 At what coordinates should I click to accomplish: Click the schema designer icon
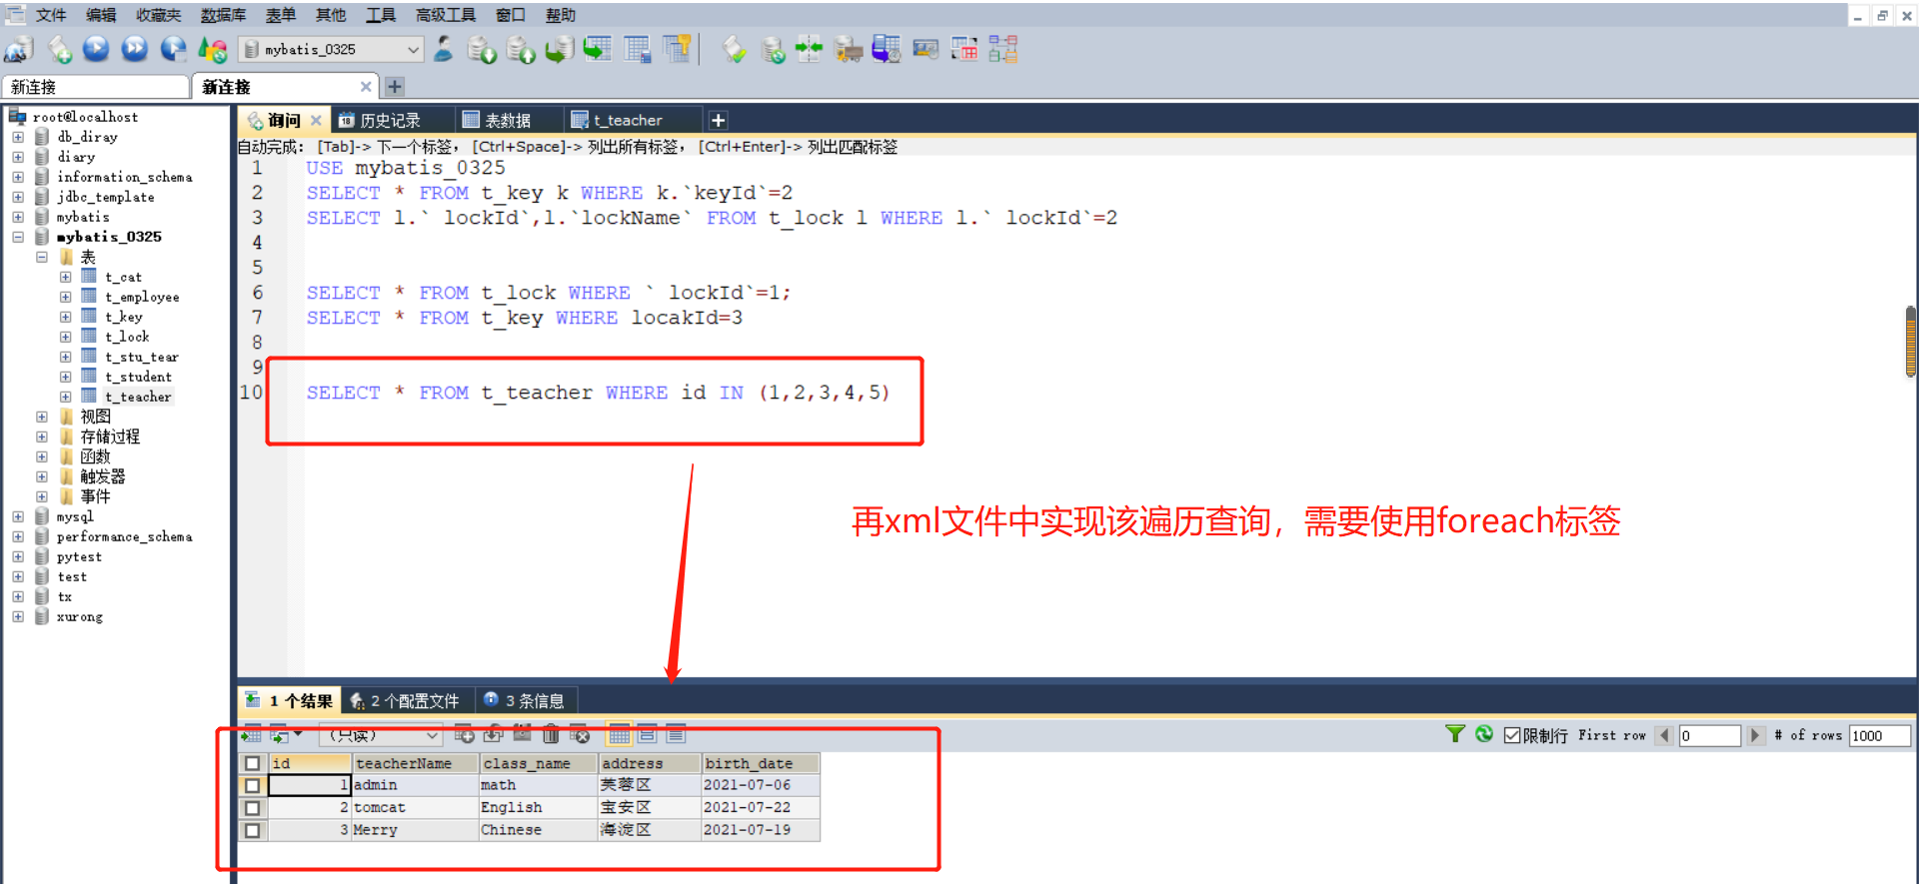[1003, 49]
